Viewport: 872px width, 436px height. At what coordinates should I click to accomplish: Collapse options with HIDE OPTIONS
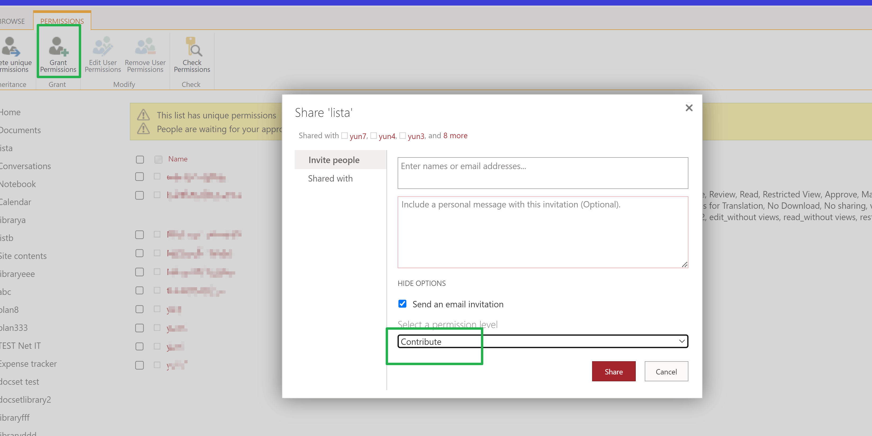point(421,283)
